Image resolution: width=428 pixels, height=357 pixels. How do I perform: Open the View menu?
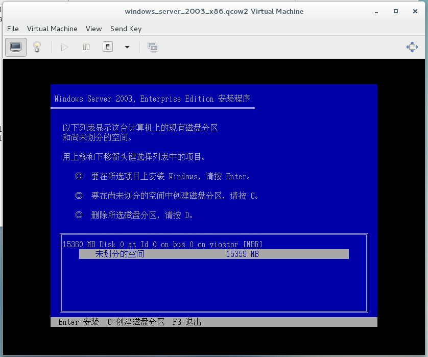point(93,29)
